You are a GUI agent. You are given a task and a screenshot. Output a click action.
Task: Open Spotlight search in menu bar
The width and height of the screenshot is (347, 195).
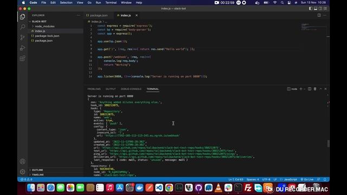tap(282, 3)
